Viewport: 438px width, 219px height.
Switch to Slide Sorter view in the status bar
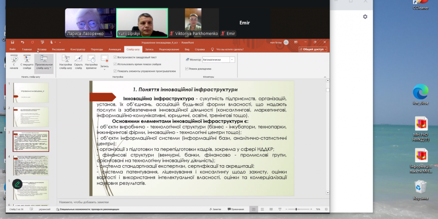262,209
